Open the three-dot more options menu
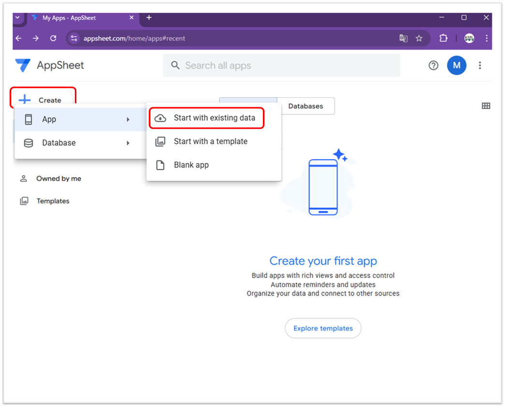 [x=480, y=65]
